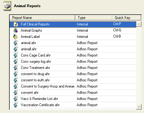The height and width of the screenshot is (113, 144).
Task: Click the Vaccination Certificate.ahr report icon
Action: point(16,105)
